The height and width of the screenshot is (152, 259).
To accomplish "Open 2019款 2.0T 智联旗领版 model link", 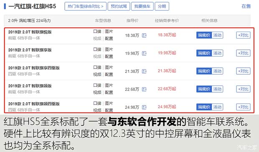I will 30,86.
